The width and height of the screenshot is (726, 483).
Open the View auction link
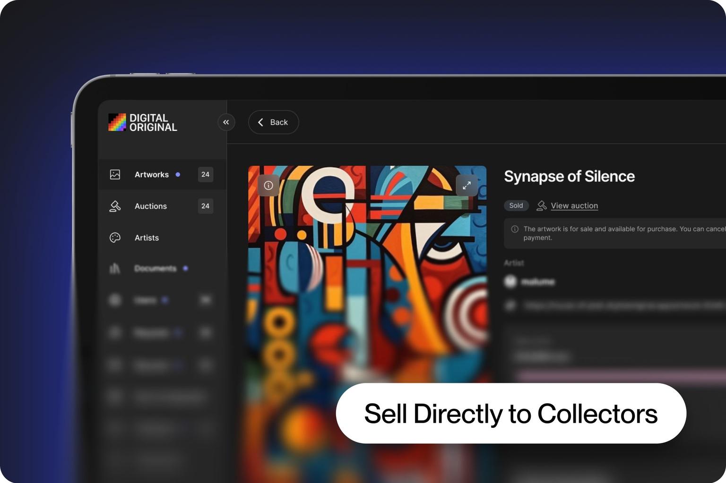574,206
